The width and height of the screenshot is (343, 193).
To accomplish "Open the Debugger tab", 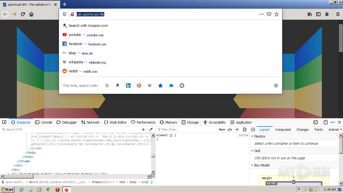I will click(x=67, y=122).
